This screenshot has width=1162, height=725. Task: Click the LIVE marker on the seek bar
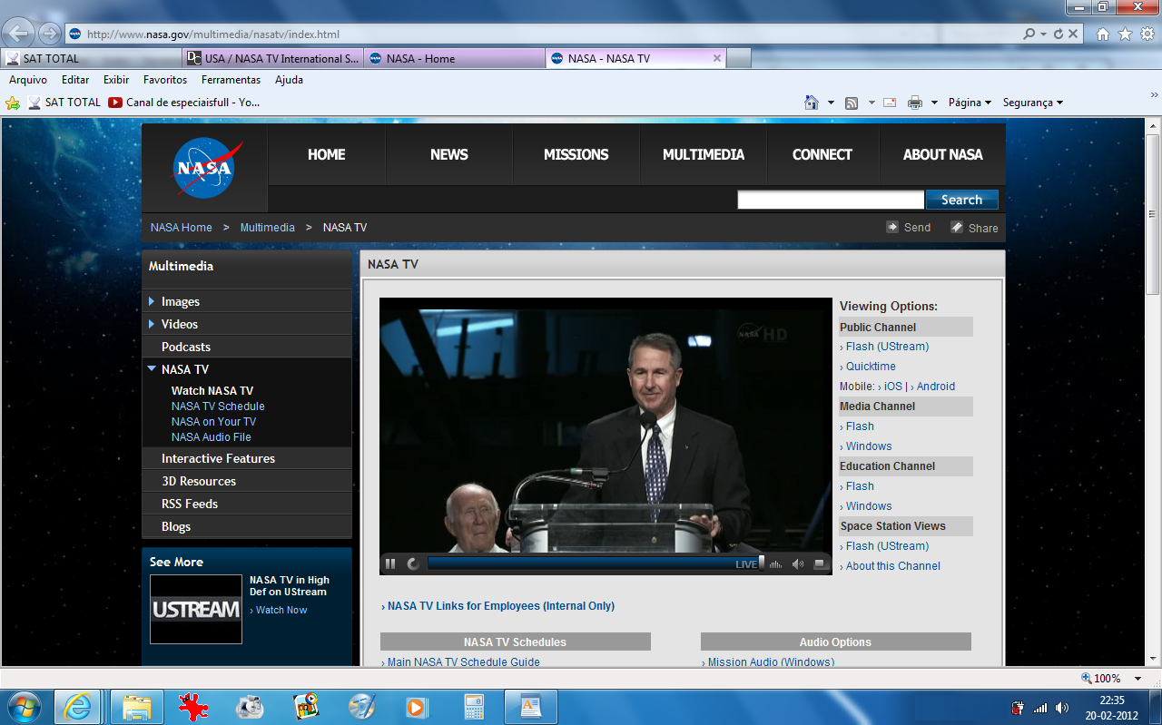pos(744,563)
